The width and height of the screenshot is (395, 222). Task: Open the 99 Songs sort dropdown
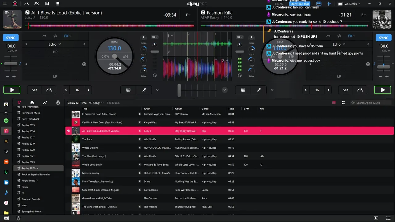pyautogui.click(x=96, y=103)
